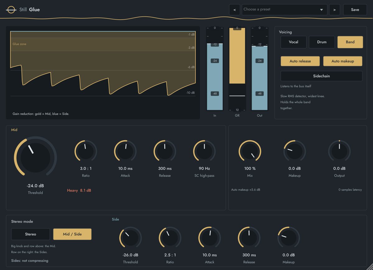Click the GR gain reduction meter
The height and width of the screenshot is (270, 373).
(x=237, y=69)
